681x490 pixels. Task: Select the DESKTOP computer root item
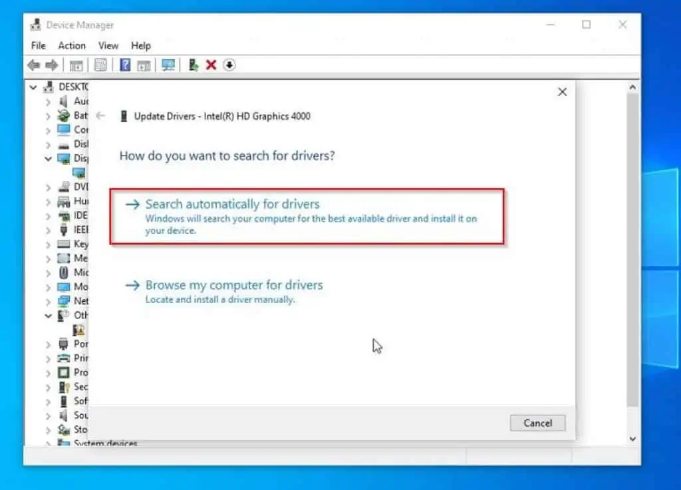(x=65, y=87)
